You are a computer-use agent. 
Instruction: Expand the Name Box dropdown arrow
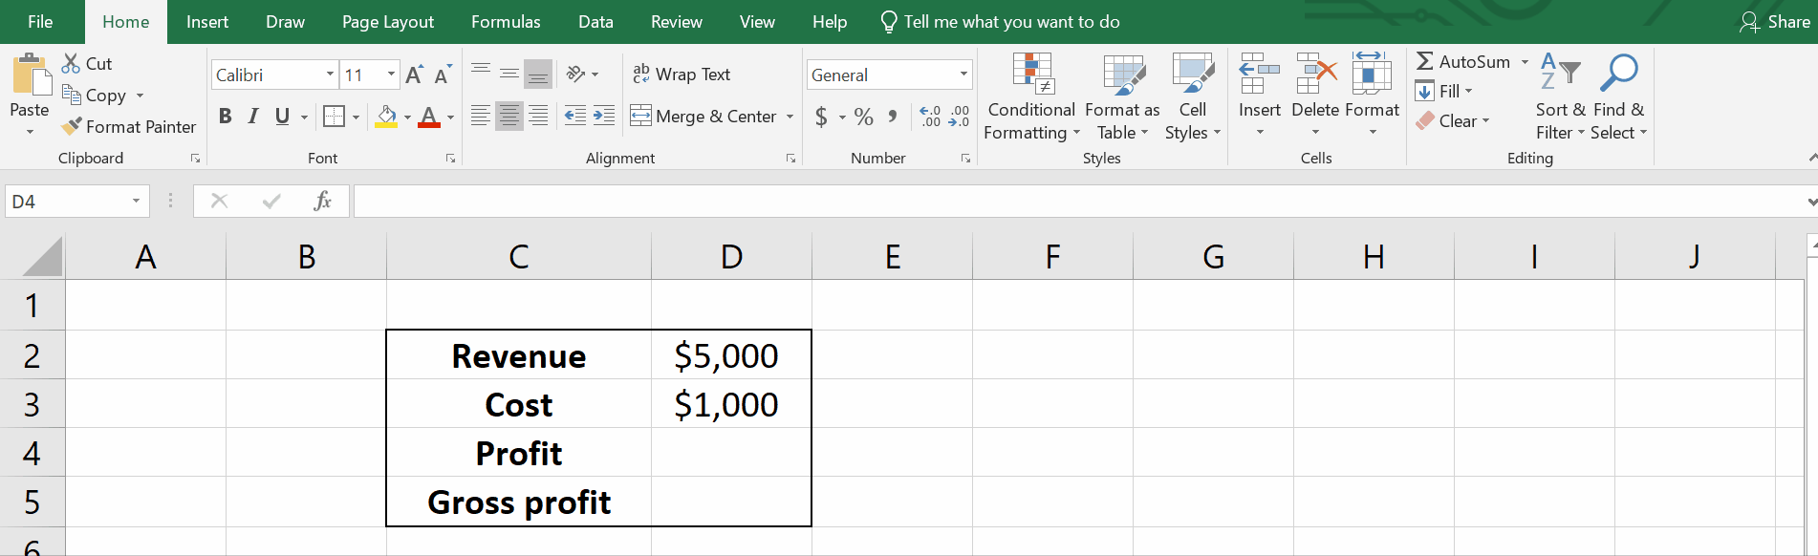point(136,201)
